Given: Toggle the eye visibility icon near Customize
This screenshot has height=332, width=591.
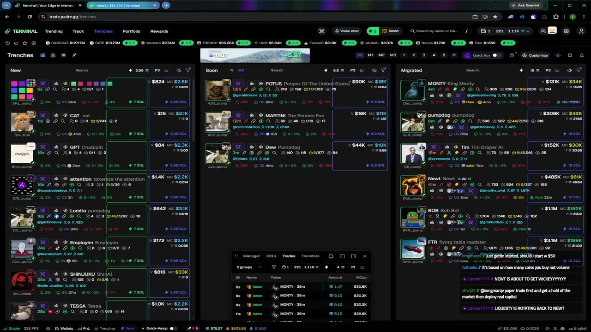Looking at the screenshot, I should pyautogui.click(x=558, y=55).
